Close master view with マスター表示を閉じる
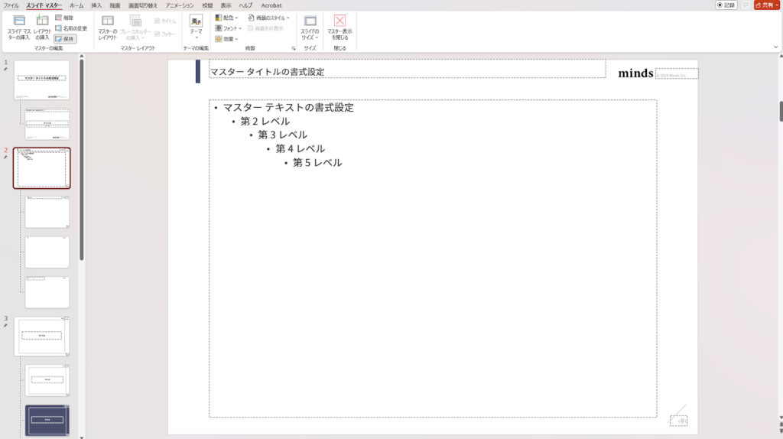783x439 pixels. click(340, 27)
